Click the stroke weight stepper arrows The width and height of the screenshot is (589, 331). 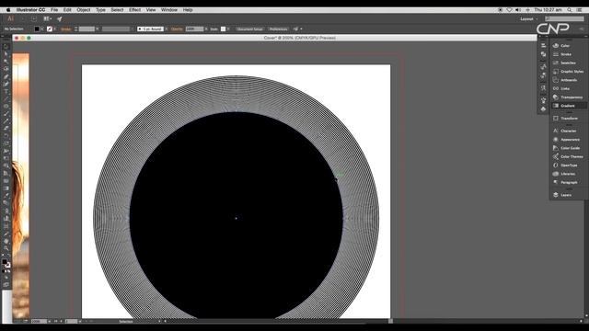pyautogui.click(x=75, y=29)
